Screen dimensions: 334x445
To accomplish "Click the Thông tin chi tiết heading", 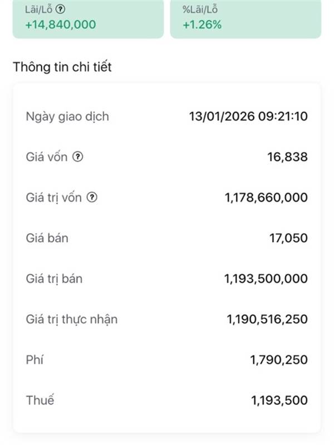I will point(62,67).
